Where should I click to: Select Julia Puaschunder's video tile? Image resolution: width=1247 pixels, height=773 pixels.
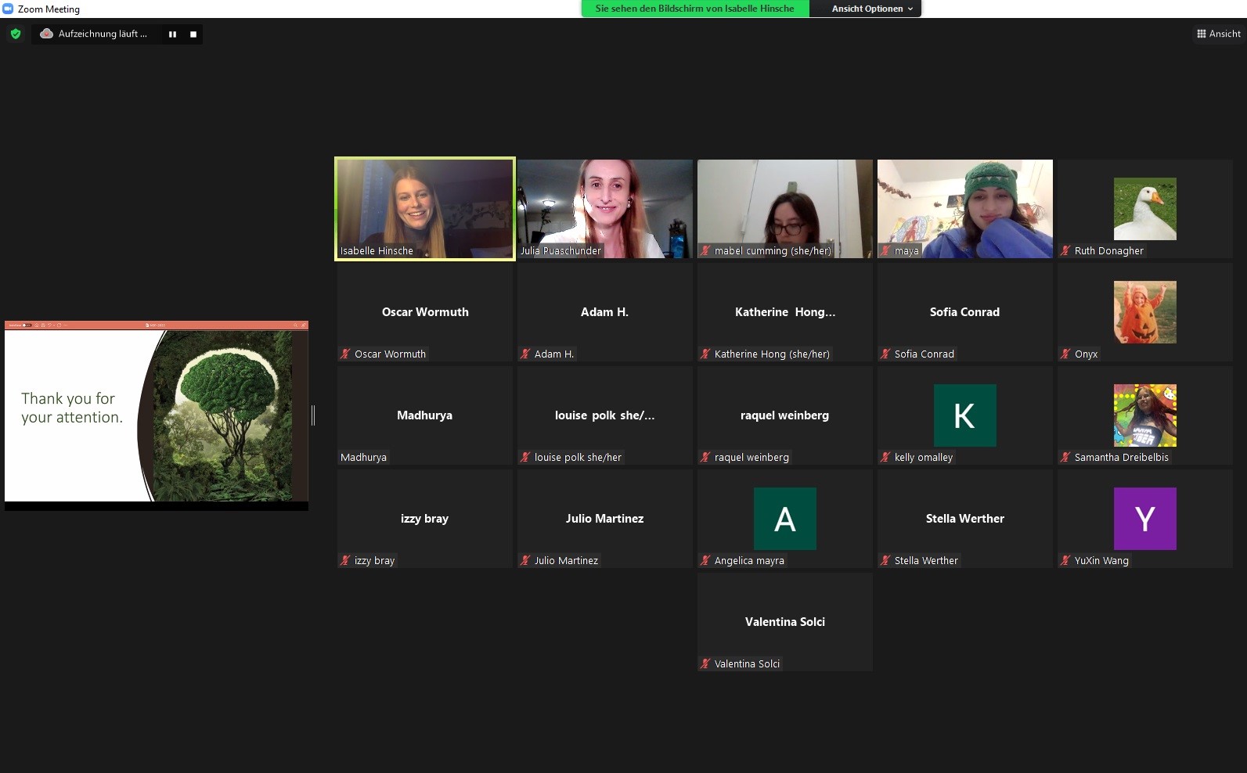click(604, 208)
